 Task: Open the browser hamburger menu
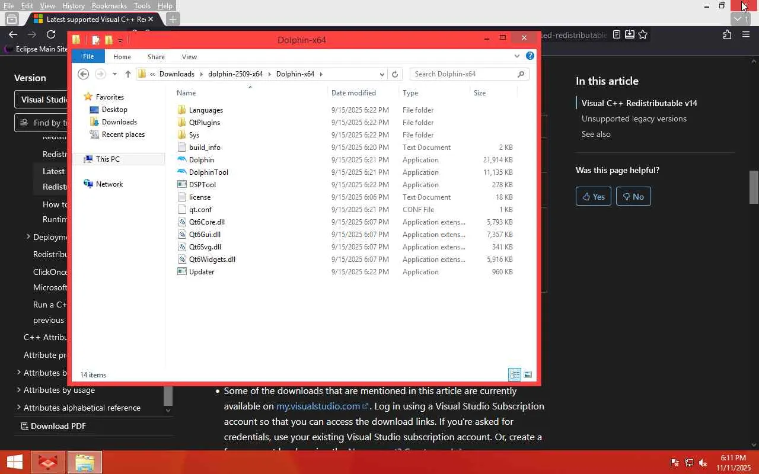[746, 35]
